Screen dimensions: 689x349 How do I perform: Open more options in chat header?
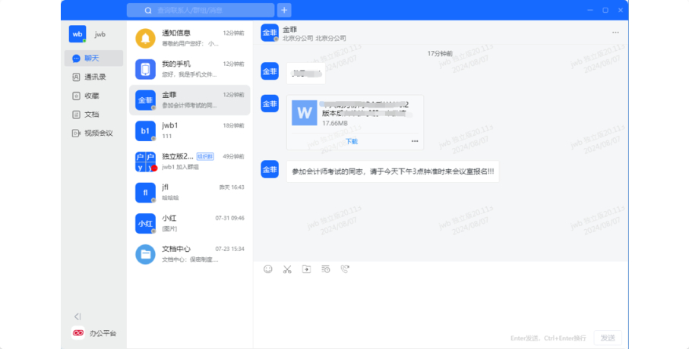pyautogui.click(x=615, y=32)
